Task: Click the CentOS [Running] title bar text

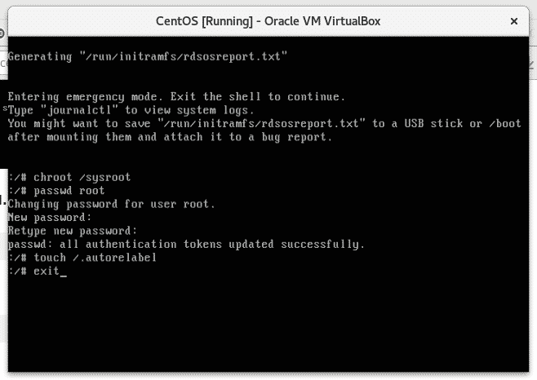Action: (x=268, y=20)
